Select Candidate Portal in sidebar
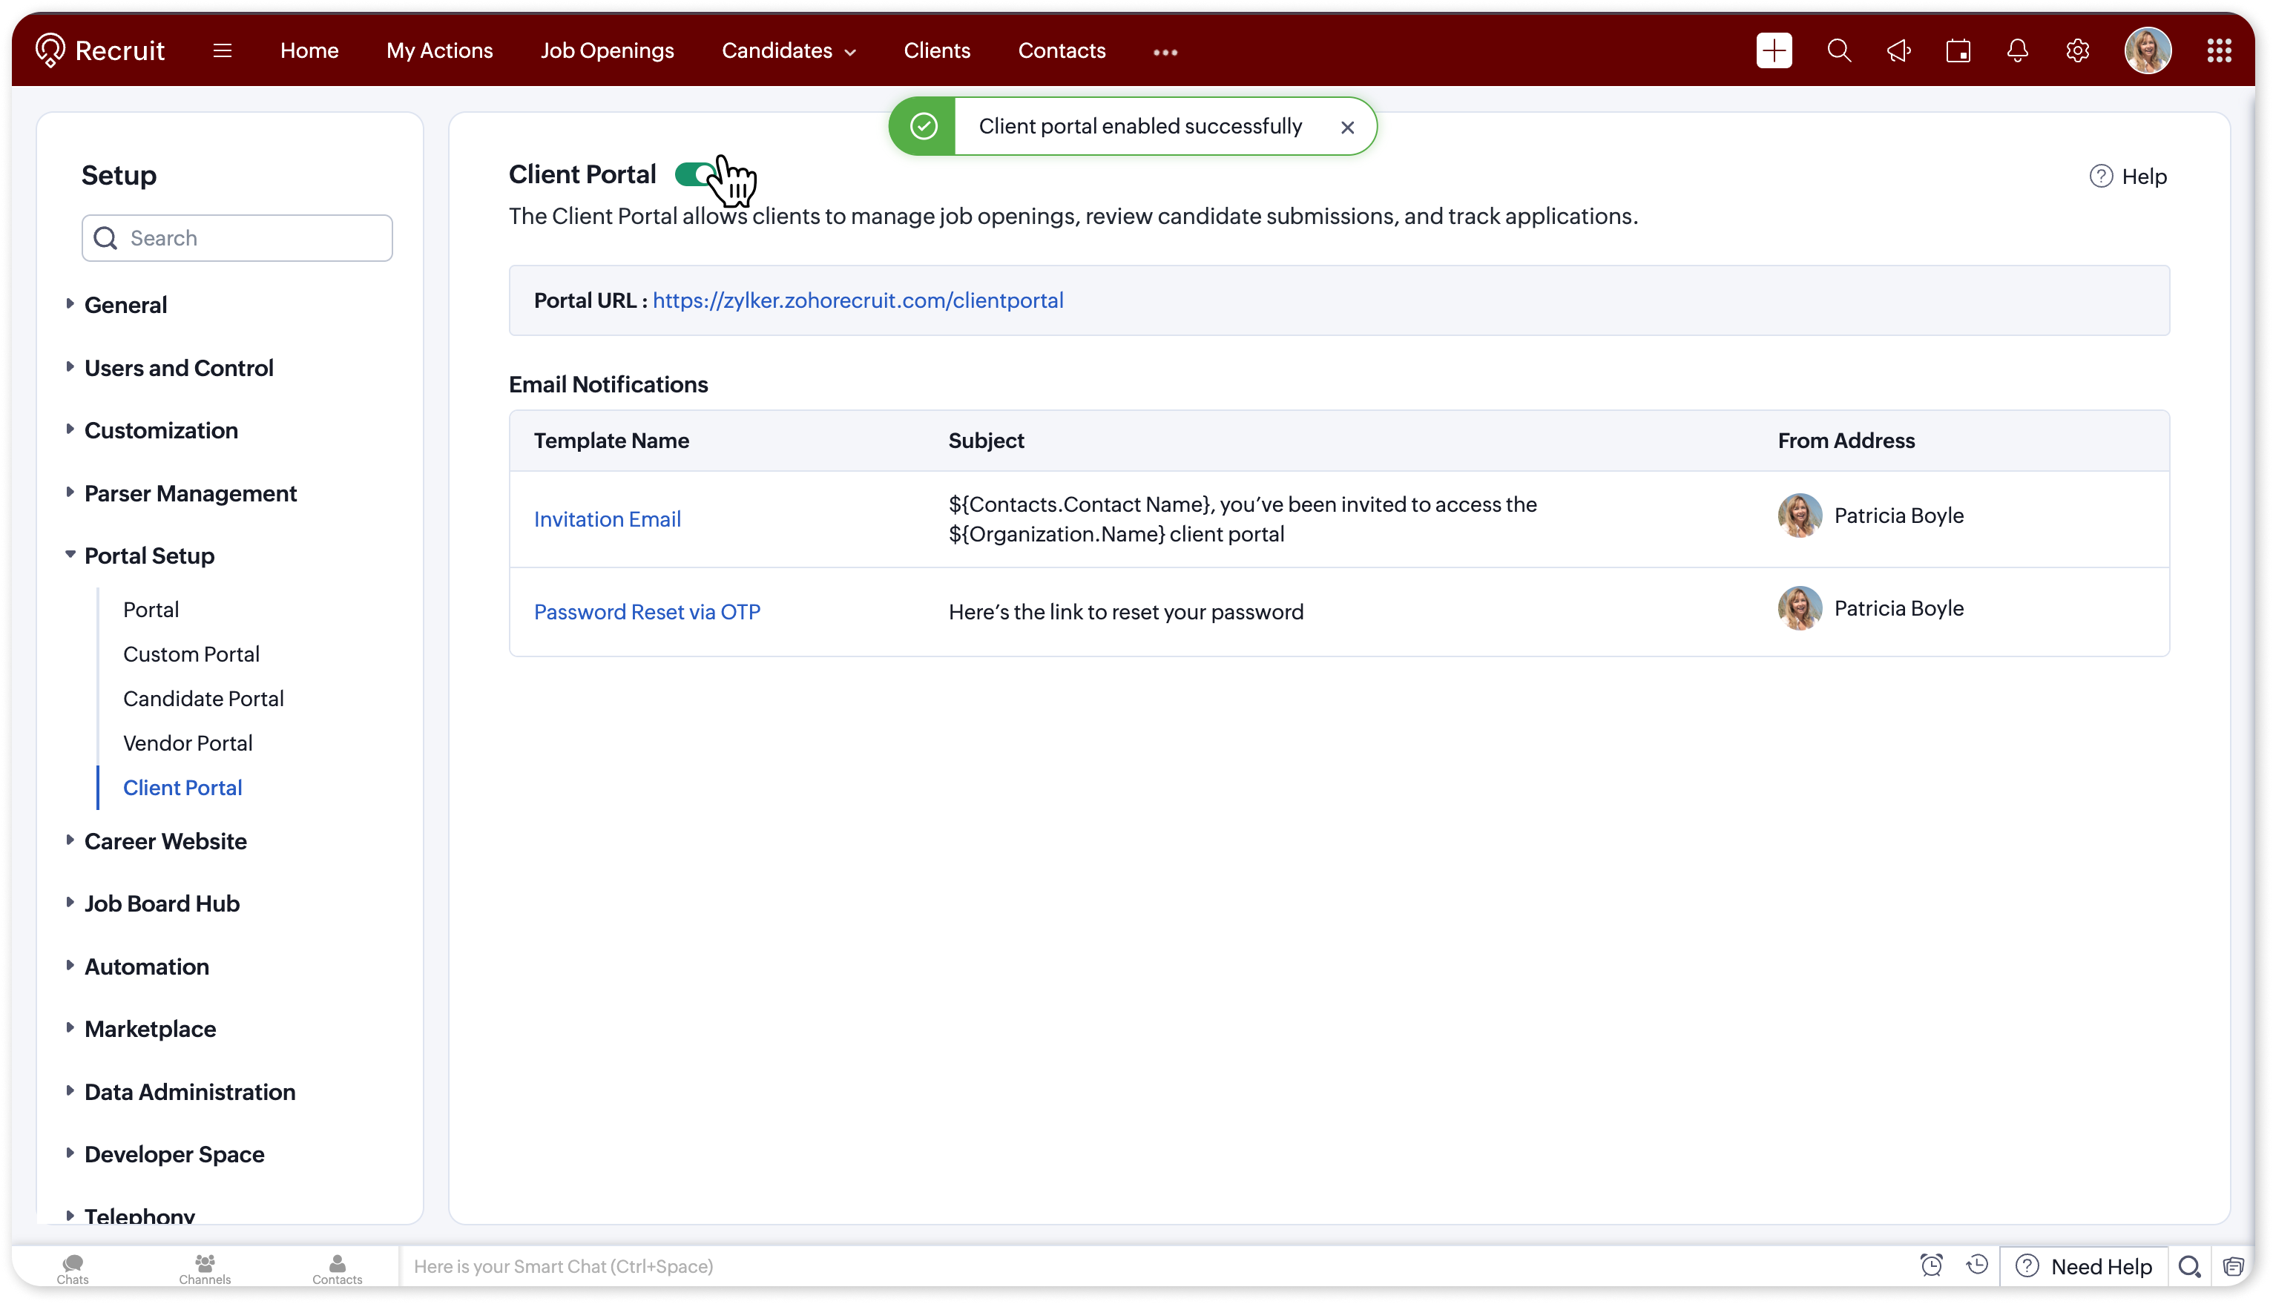The height and width of the screenshot is (1304, 2273). coord(203,699)
